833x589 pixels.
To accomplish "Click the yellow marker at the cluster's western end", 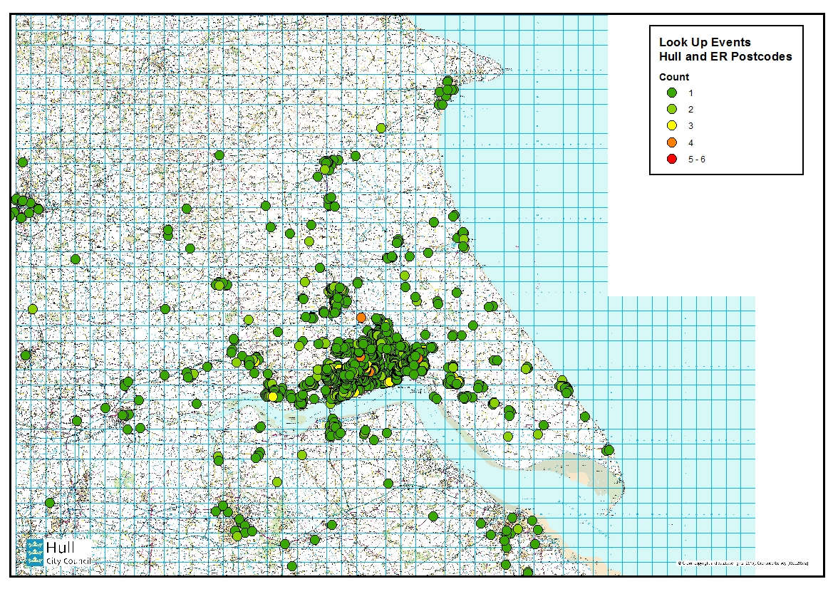I will [272, 395].
